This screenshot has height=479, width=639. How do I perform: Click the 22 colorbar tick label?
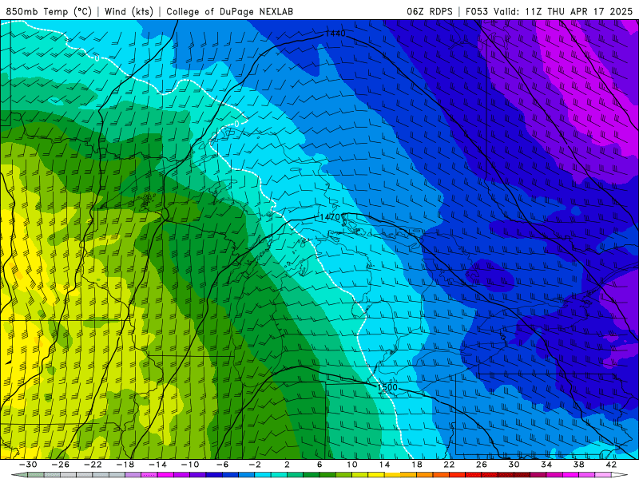449,465
